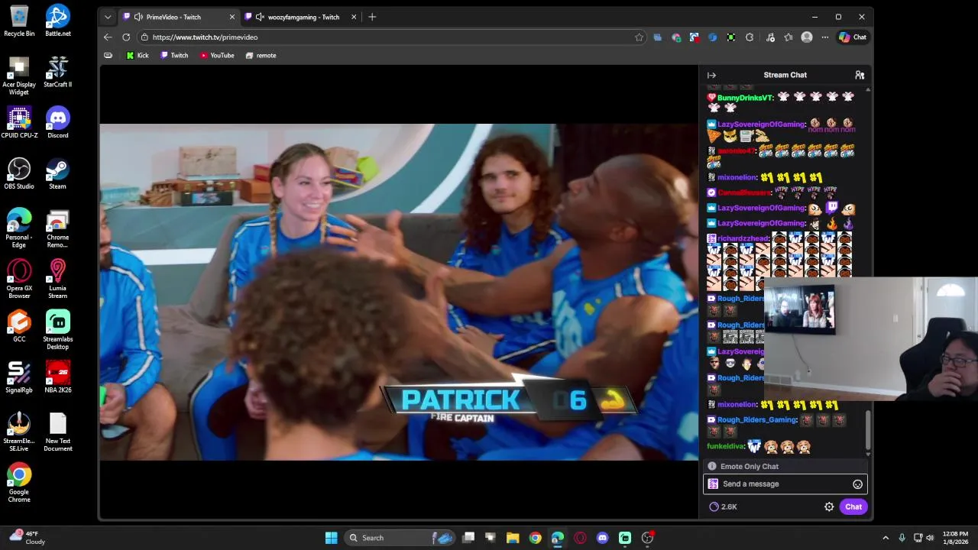978x550 pixels.
Task: Open the Windows Start menu
Action: click(331, 538)
